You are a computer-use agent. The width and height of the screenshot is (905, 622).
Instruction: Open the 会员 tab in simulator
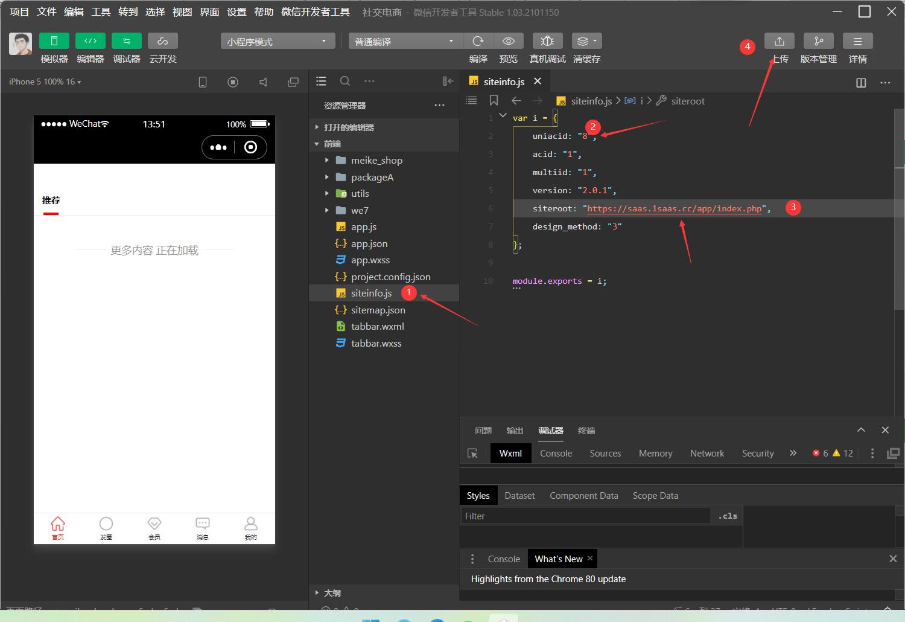coord(154,528)
